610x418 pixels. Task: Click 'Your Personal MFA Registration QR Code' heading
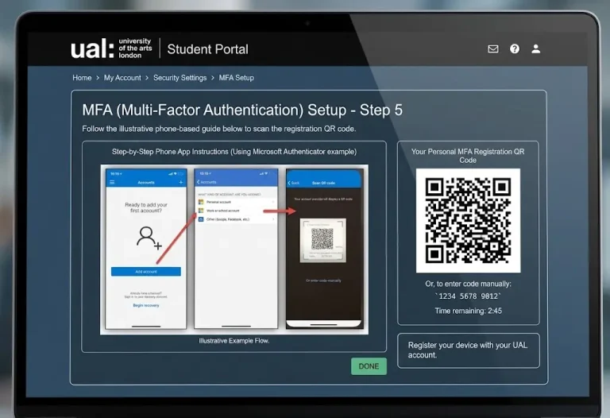(468, 156)
